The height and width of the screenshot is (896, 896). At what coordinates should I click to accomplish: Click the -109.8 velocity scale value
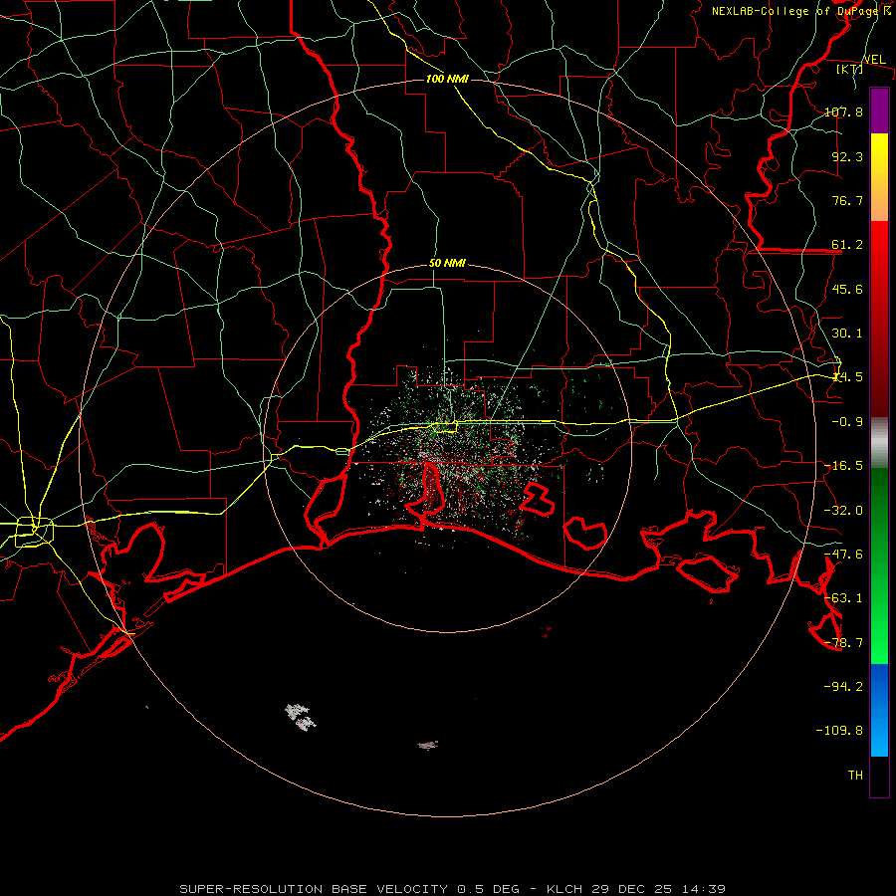pyautogui.click(x=839, y=731)
